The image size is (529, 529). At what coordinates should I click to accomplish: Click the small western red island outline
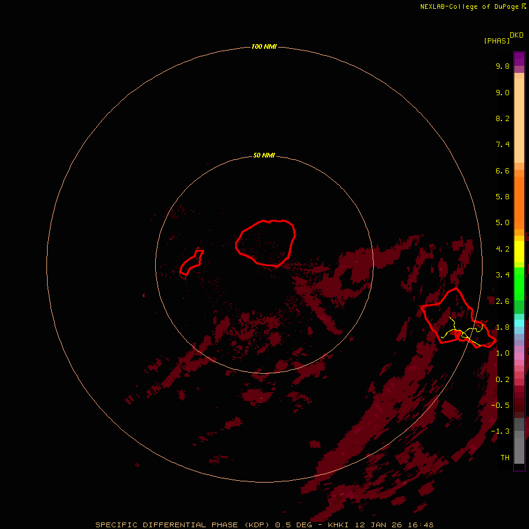[x=192, y=263]
